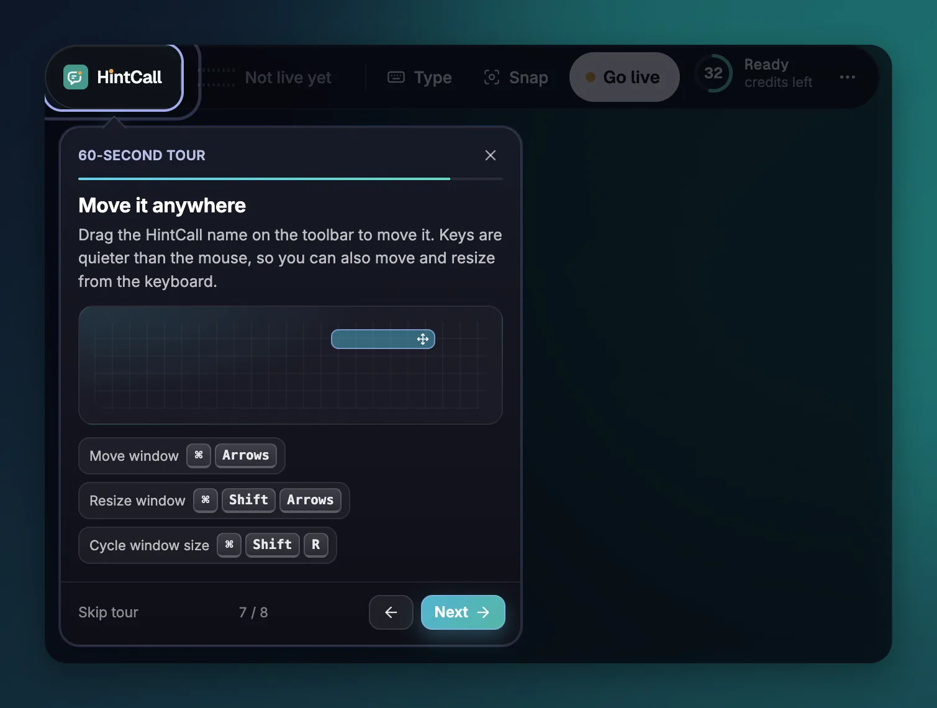This screenshot has width=937, height=708.
Task: Click the 32 credits ring indicator
Action: pos(713,73)
